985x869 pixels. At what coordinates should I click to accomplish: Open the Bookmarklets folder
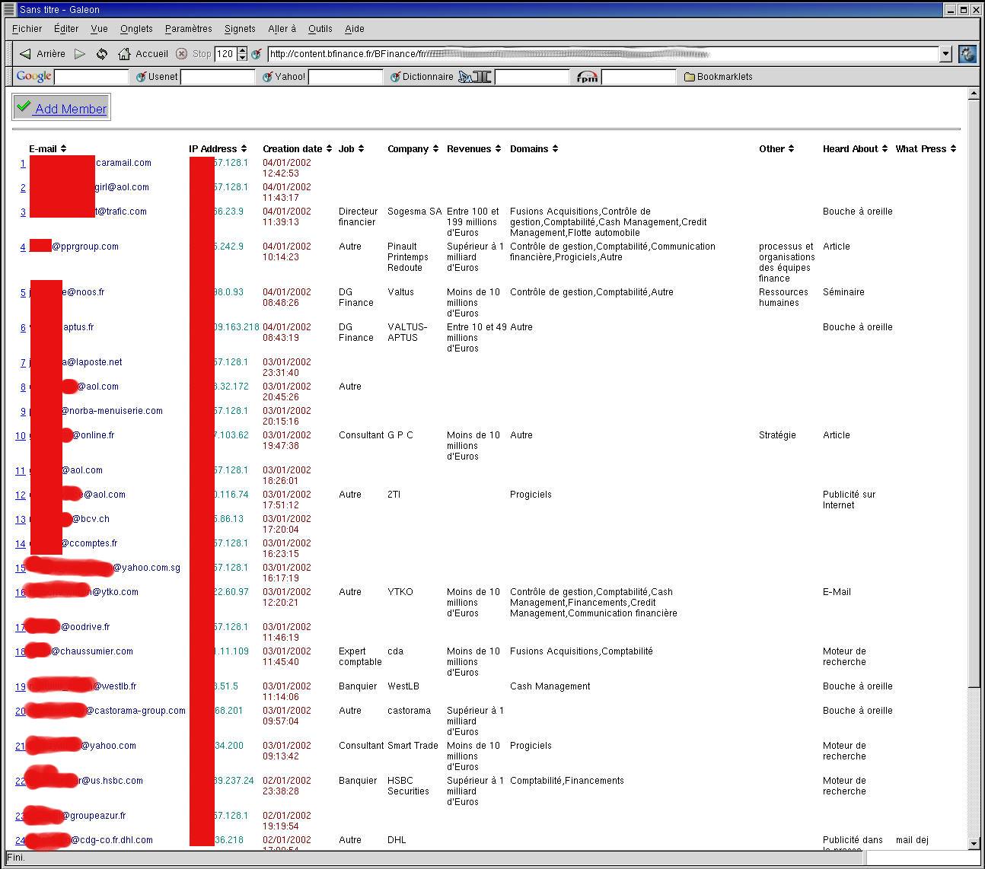[718, 77]
